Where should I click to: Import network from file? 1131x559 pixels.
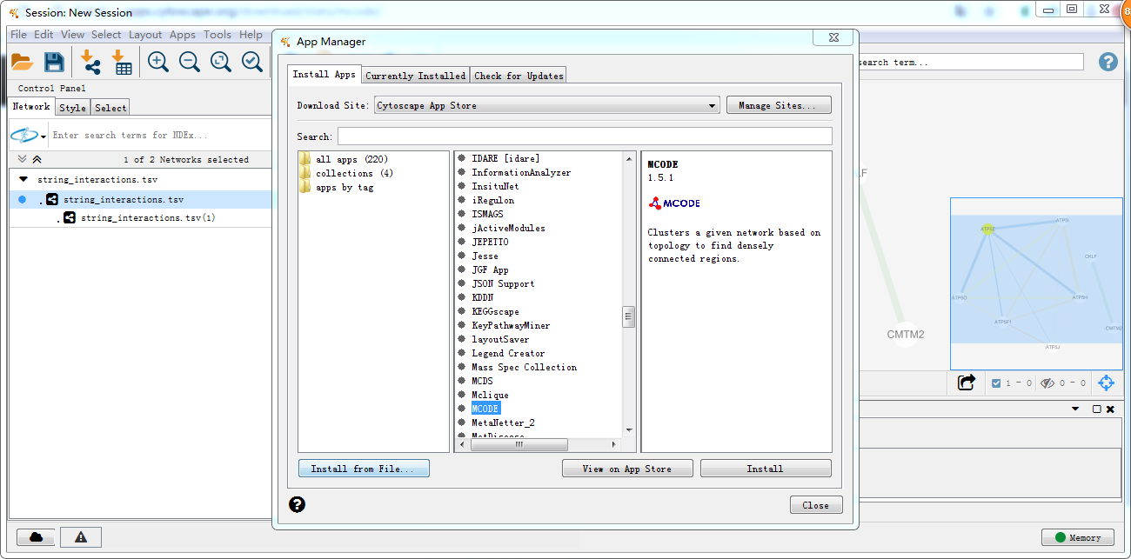pyautogui.click(x=90, y=62)
